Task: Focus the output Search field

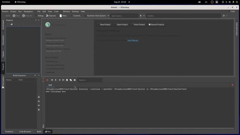Action: click(x=90, y=80)
